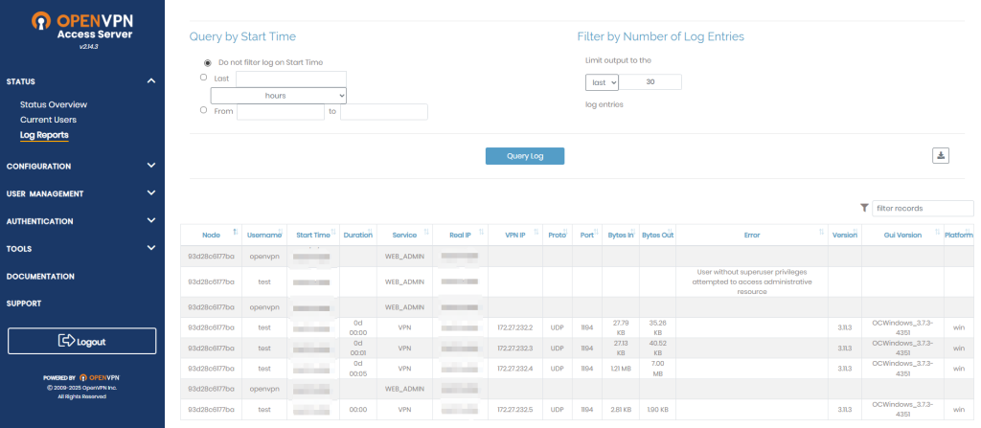Click the Logout button
Viewport: 981px width, 428px height.
(x=81, y=341)
